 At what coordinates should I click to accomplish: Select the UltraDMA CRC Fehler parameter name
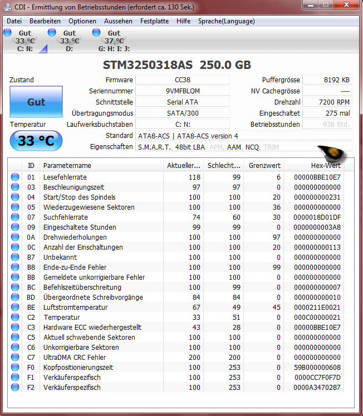[x=75, y=358]
